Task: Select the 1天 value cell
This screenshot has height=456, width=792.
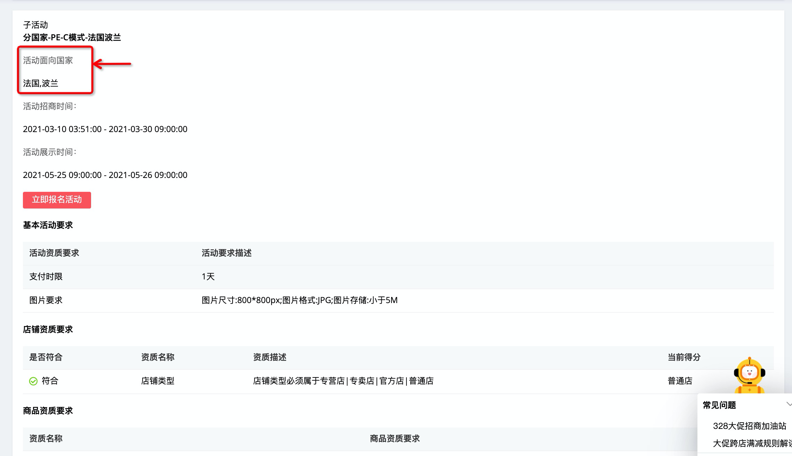Action: point(208,277)
